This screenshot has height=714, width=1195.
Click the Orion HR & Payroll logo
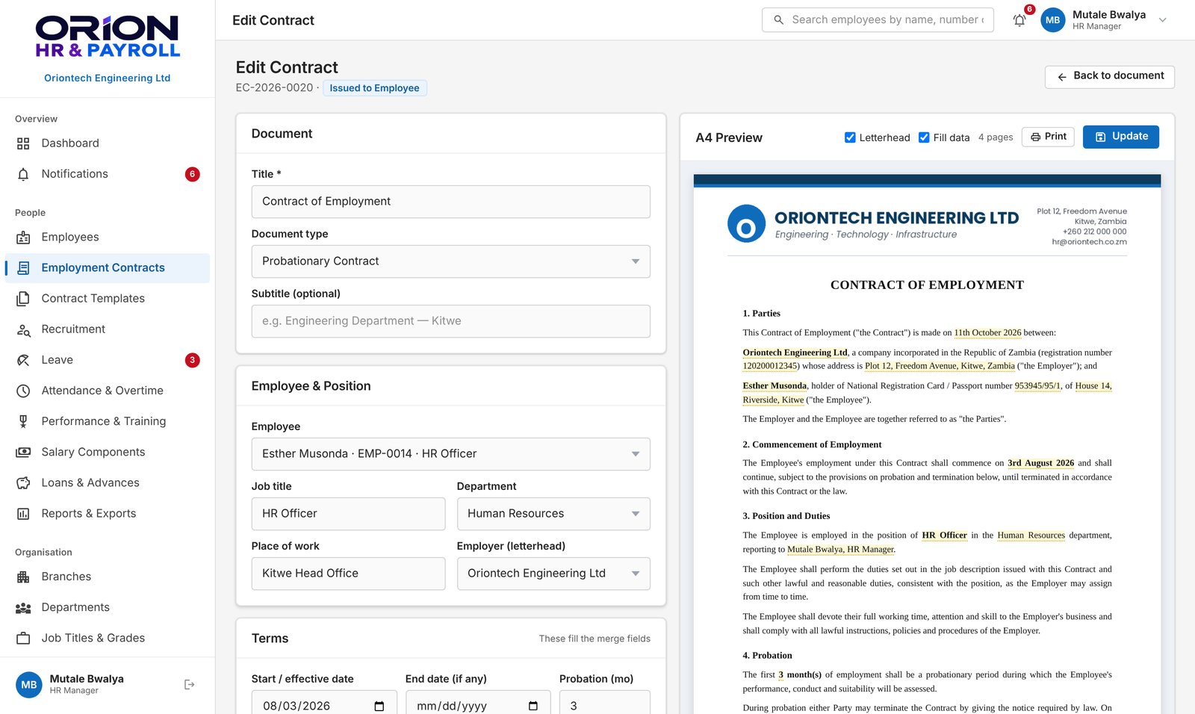coord(108,37)
